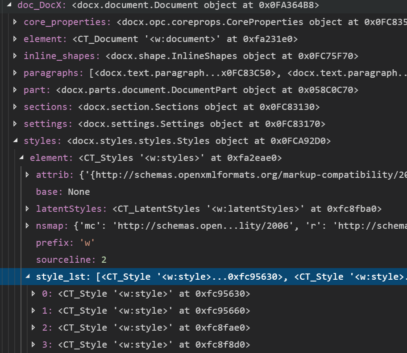
Task: Expand the inline_shapes node
Action: click(x=15, y=56)
